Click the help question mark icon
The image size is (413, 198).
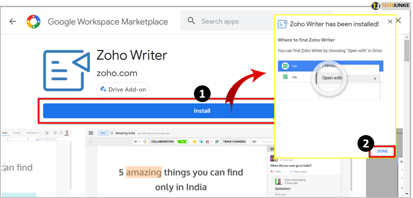61,132
